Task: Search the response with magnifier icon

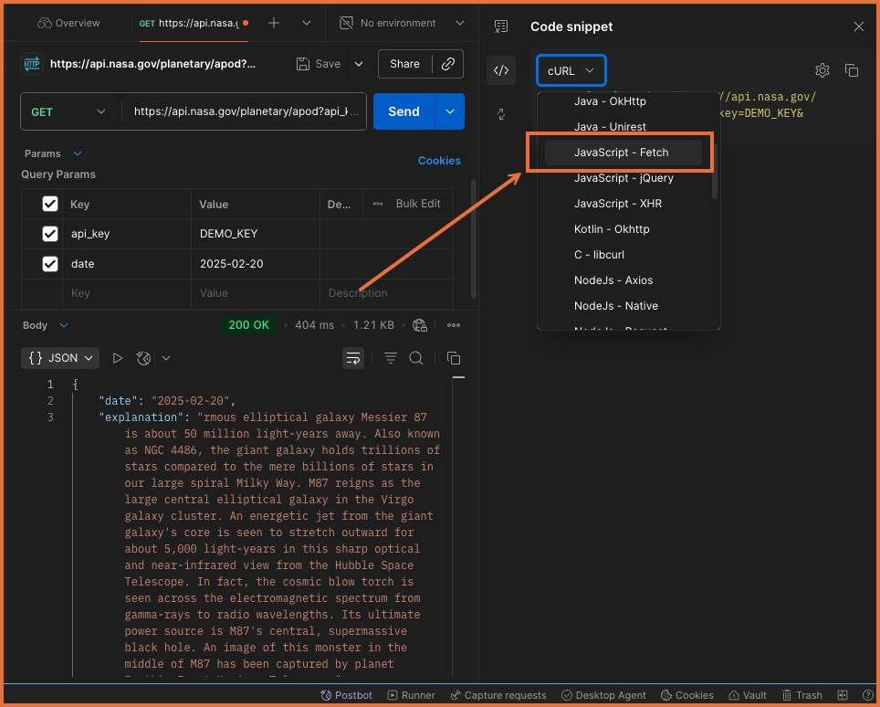Action: click(416, 358)
